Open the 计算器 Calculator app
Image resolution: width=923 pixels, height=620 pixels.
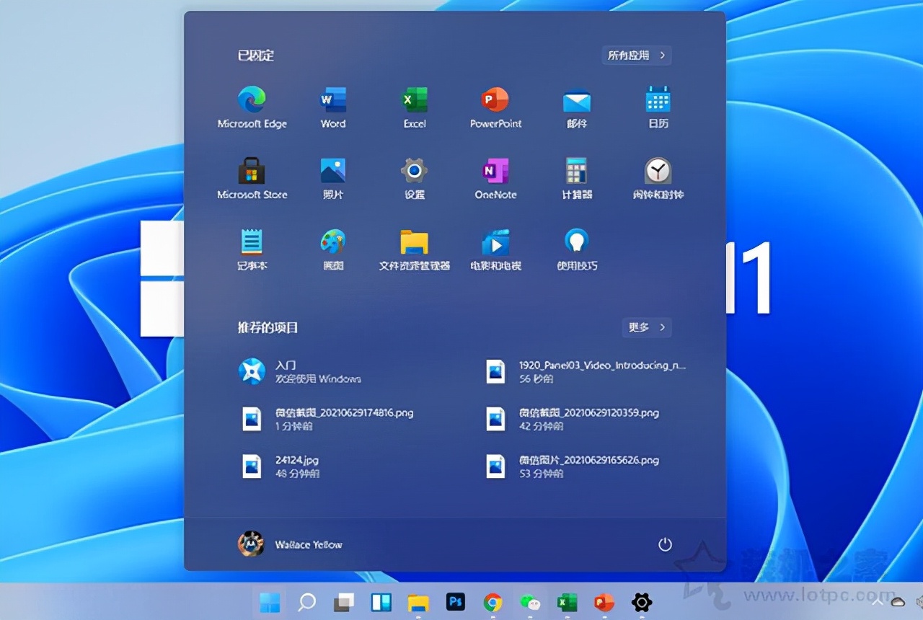pos(576,171)
